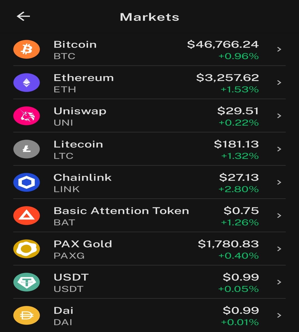Tap the yellow Dai logo icon
Image resolution: width=299 pixels, height=332 pixels.
[27, 315]
